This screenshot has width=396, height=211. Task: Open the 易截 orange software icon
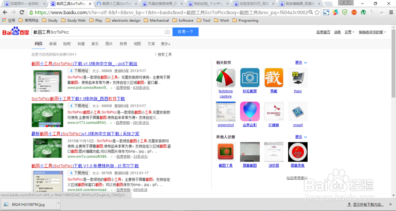pyautogui.click(x=274, y=78)
